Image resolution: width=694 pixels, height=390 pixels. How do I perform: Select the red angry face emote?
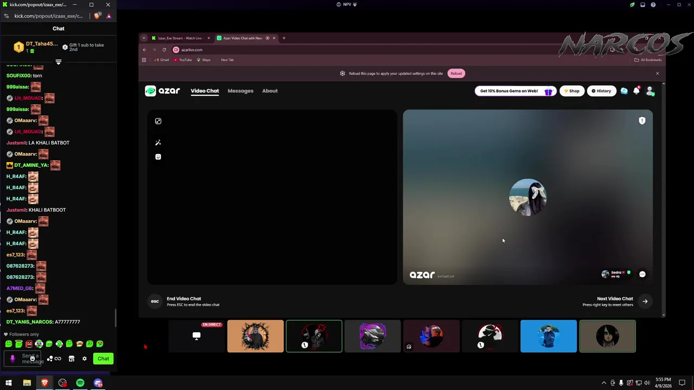point(29,344)
